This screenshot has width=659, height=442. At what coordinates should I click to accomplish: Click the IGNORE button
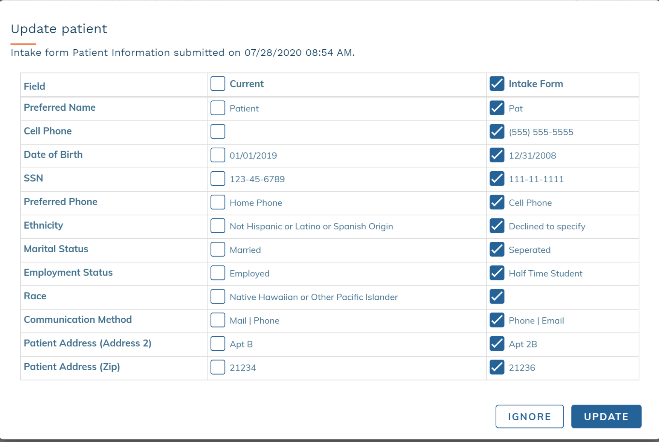coord(529,416)
